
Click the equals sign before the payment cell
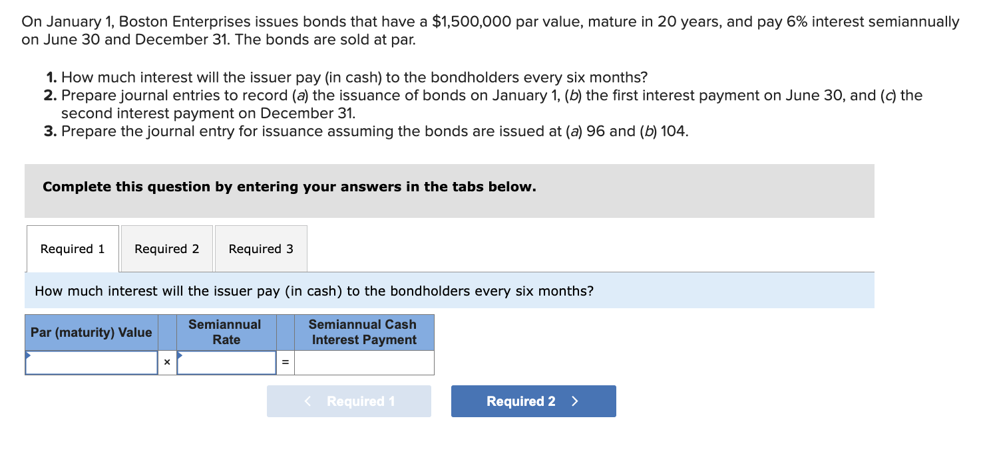(x=285, y=362)
